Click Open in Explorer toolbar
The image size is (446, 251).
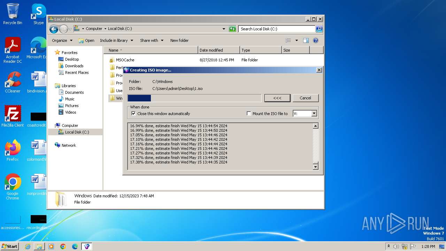[x=86, y=40]
